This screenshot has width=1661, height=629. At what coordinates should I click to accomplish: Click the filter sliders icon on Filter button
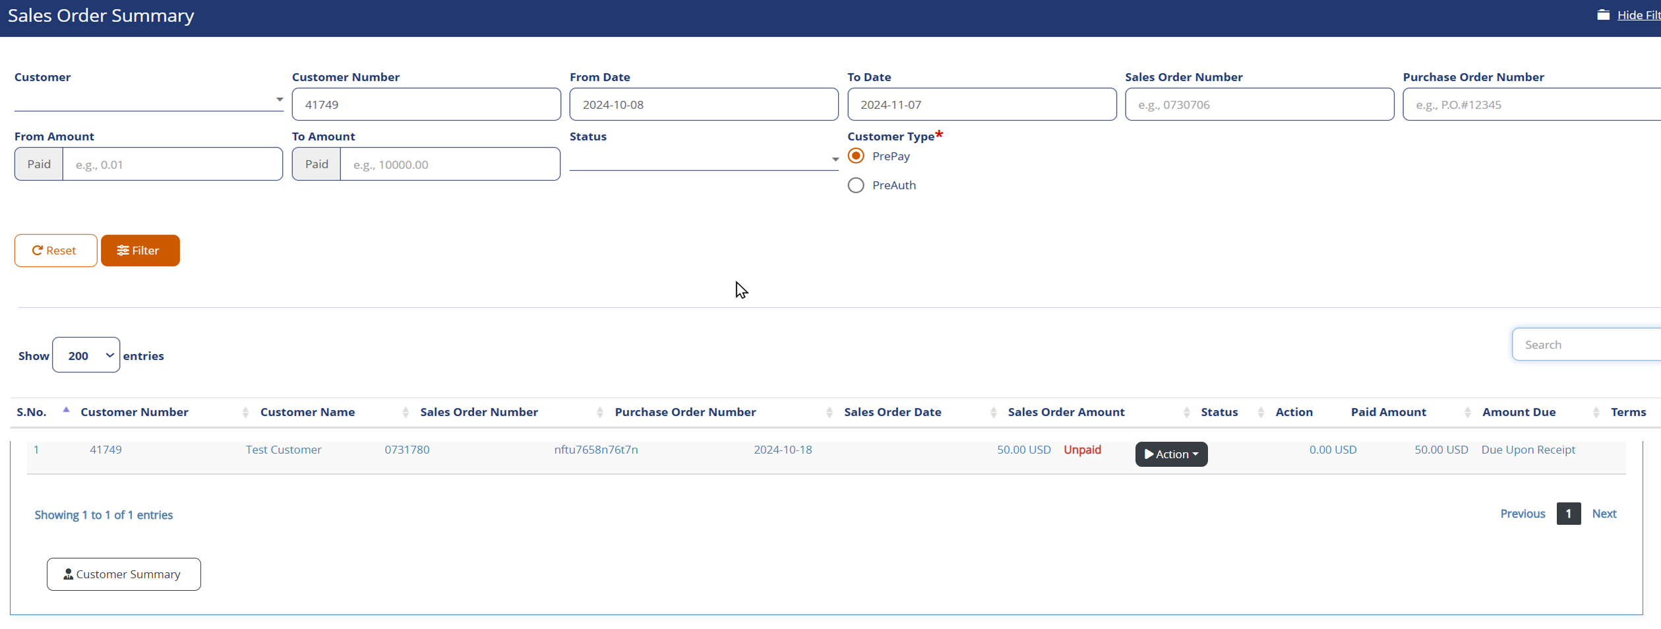click(123, 251)
